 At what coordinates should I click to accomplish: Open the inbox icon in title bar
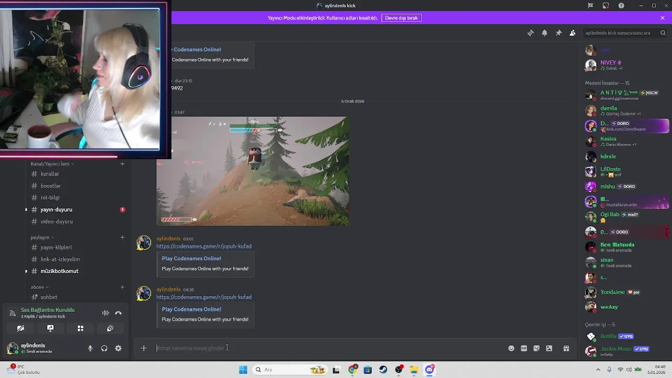[x=606, y=5]
